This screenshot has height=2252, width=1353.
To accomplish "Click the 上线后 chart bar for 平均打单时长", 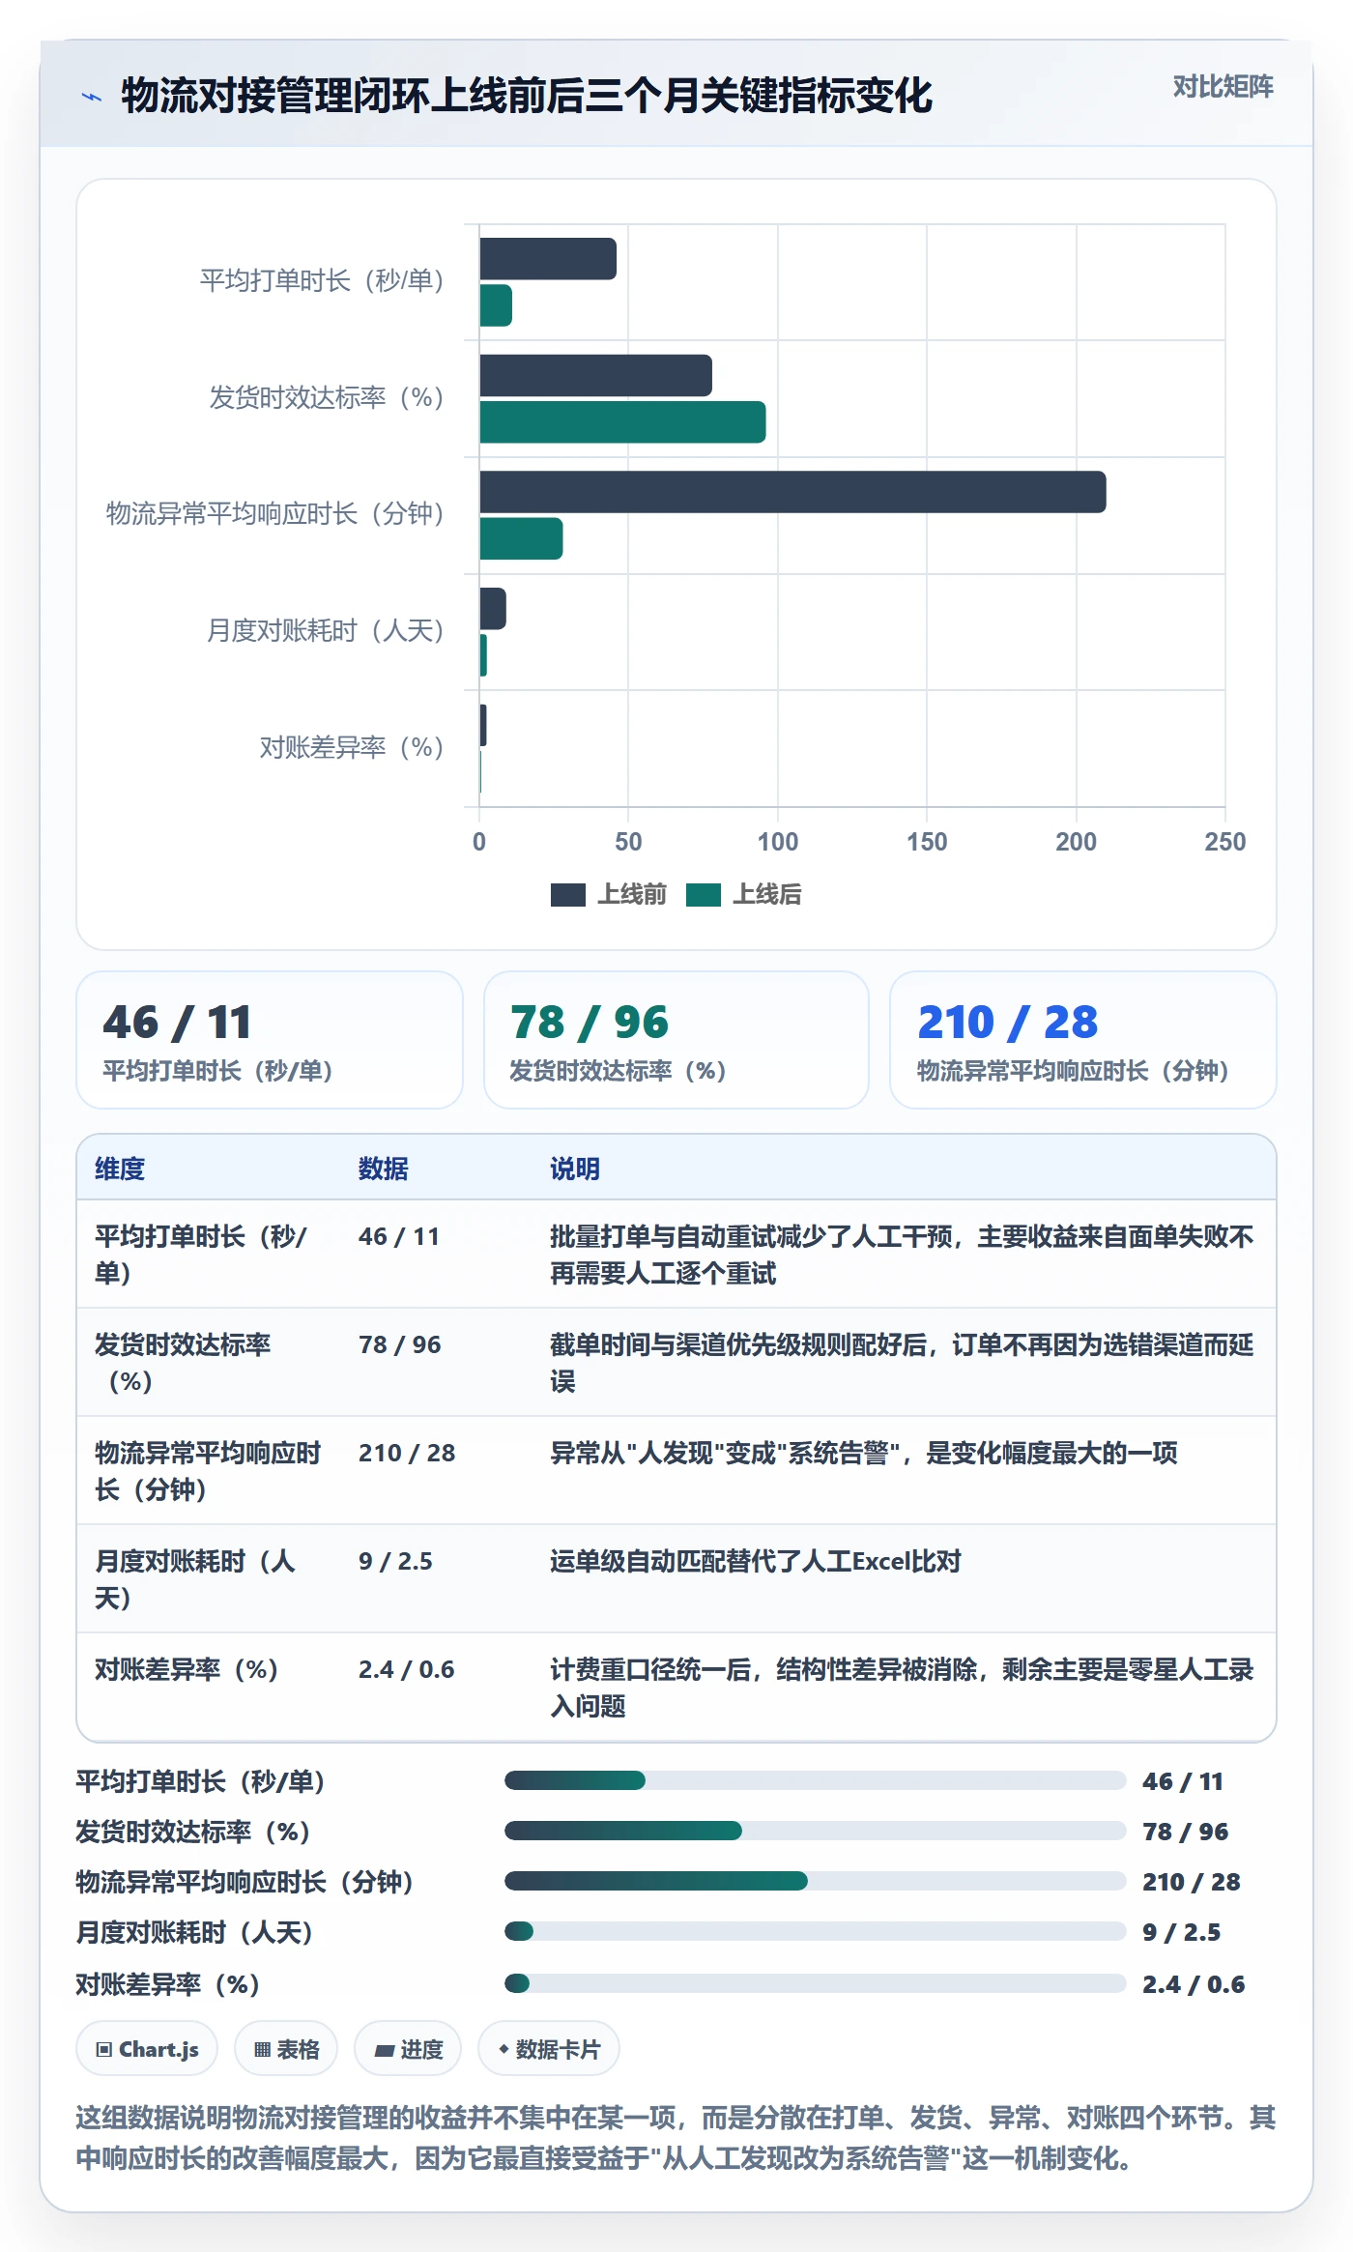I will pos(496,305).
